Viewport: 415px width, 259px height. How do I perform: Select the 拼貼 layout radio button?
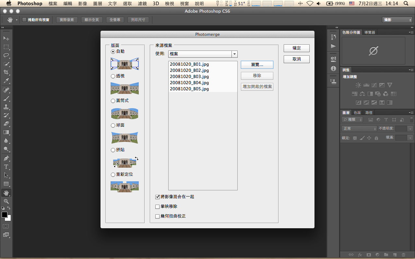pos(113,150)
